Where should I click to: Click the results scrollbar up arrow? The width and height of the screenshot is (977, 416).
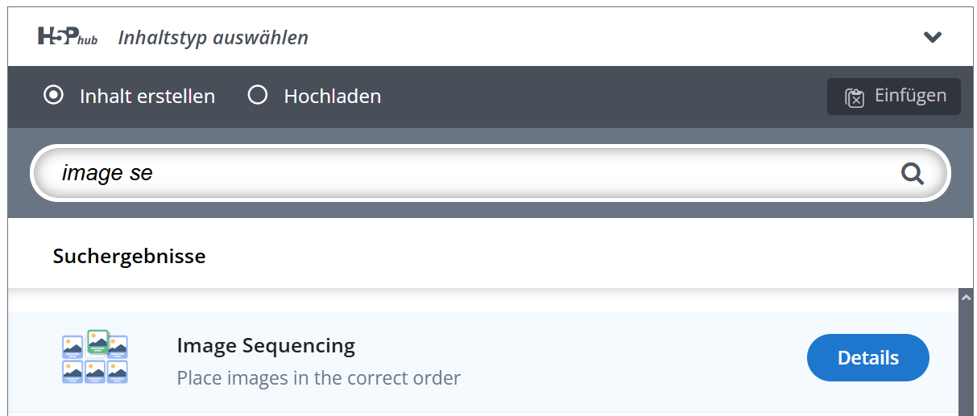click(966, 297)
